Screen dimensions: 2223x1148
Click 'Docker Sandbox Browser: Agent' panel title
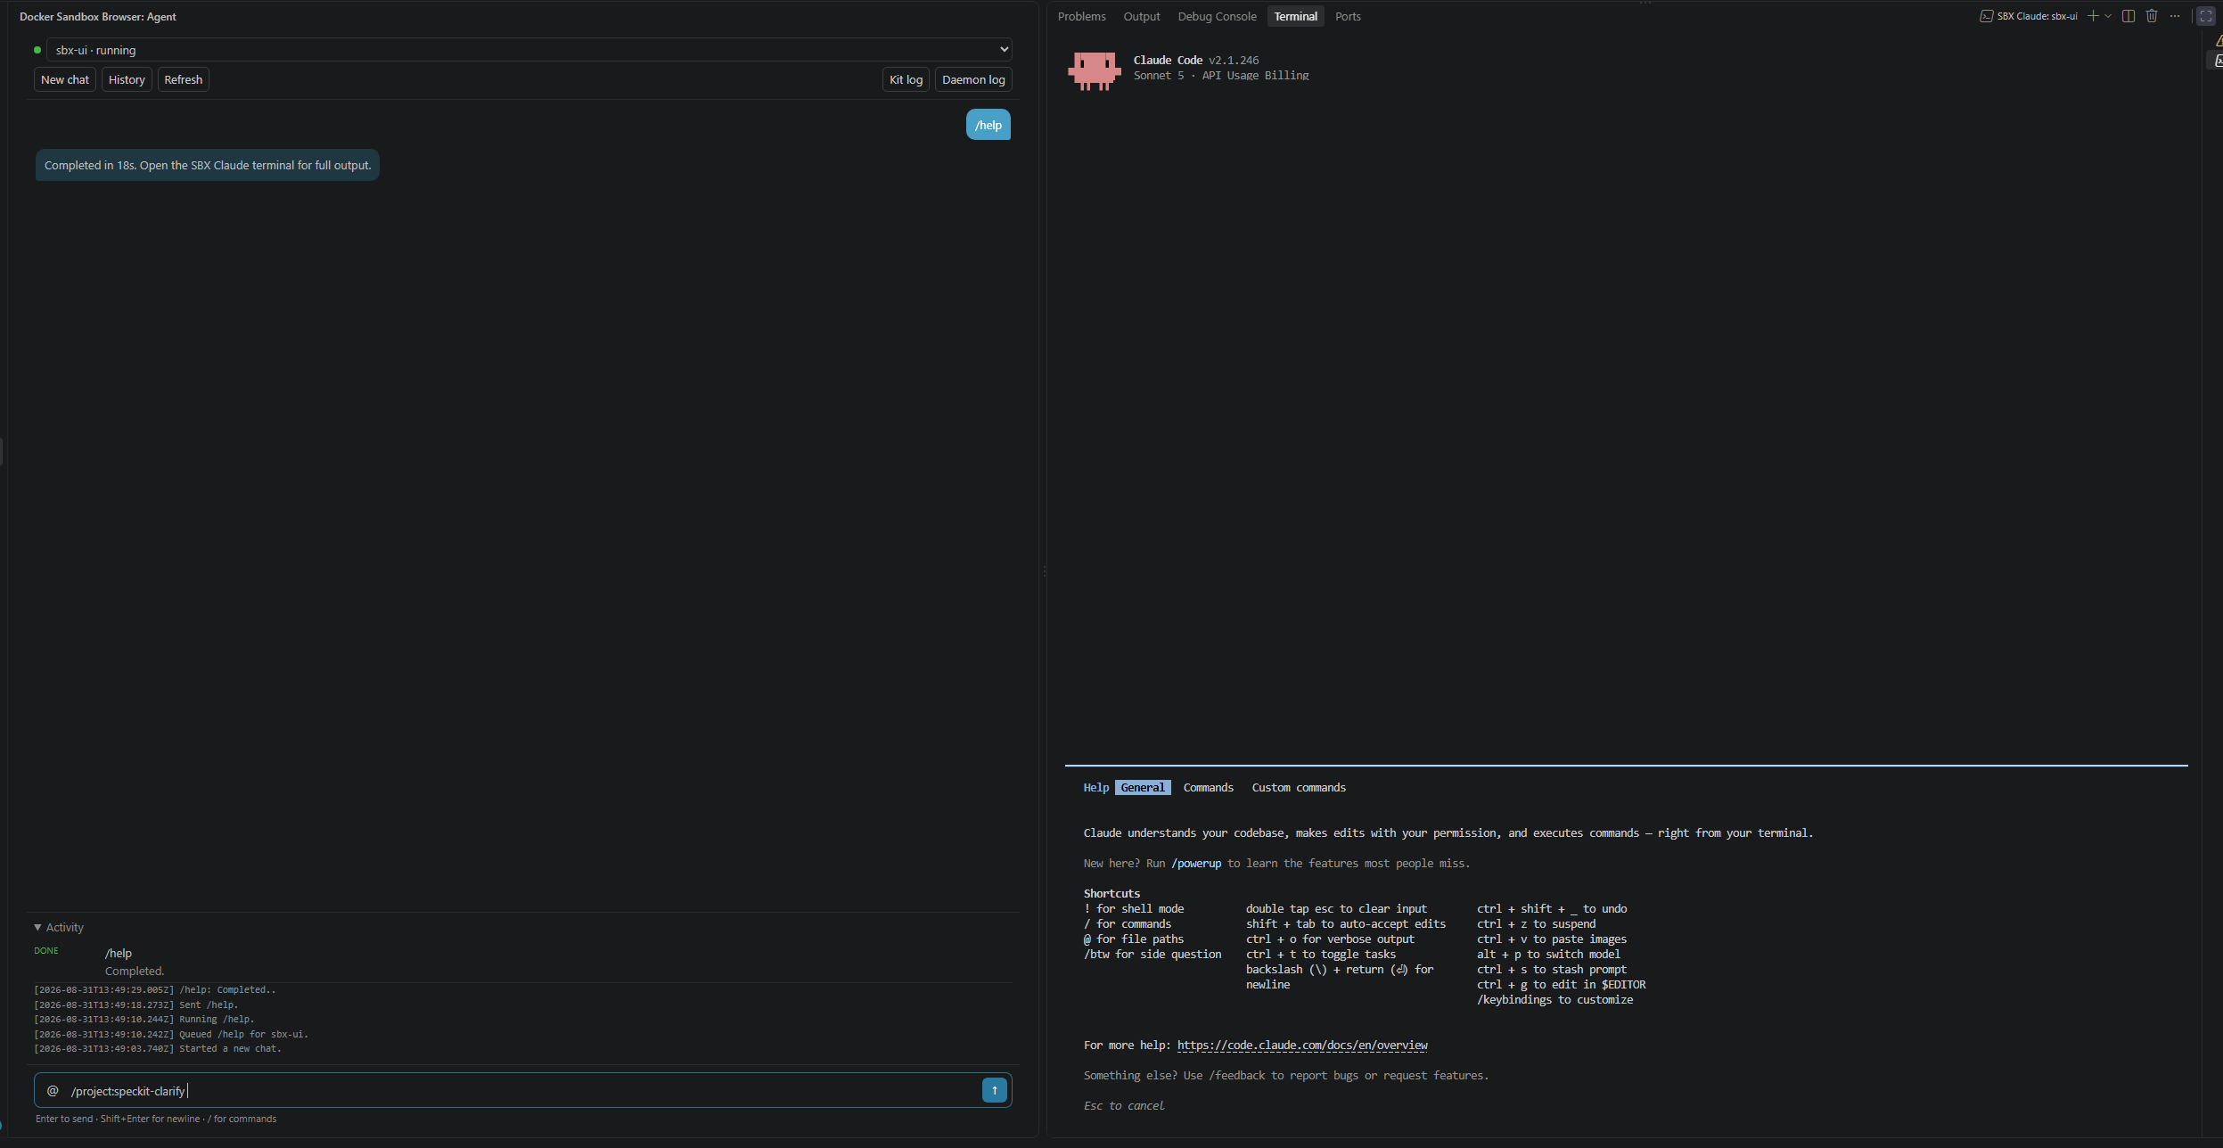coord(98,17)
